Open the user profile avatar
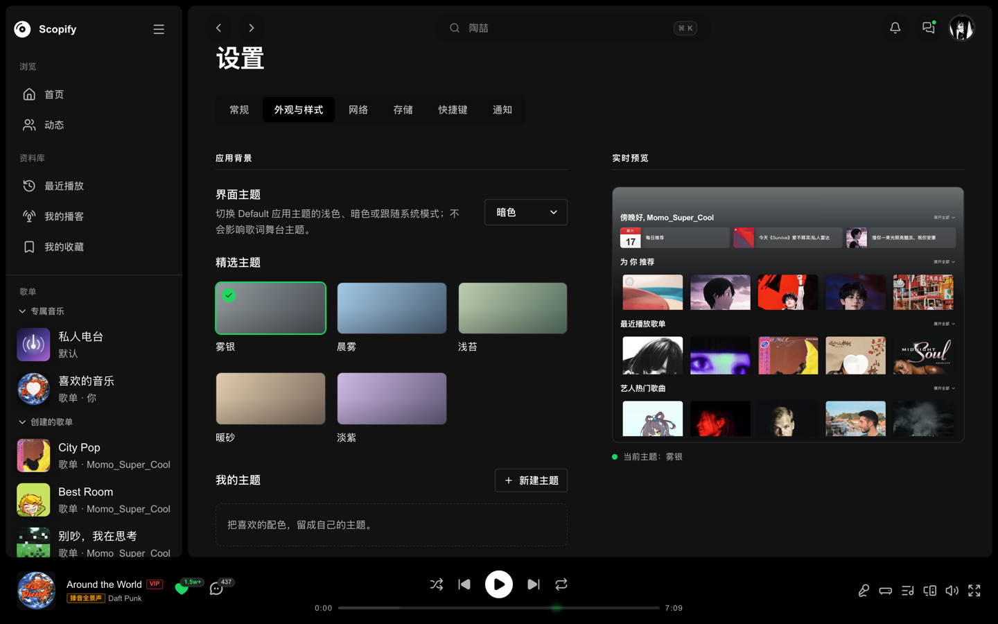 click(x=961, y=28)
